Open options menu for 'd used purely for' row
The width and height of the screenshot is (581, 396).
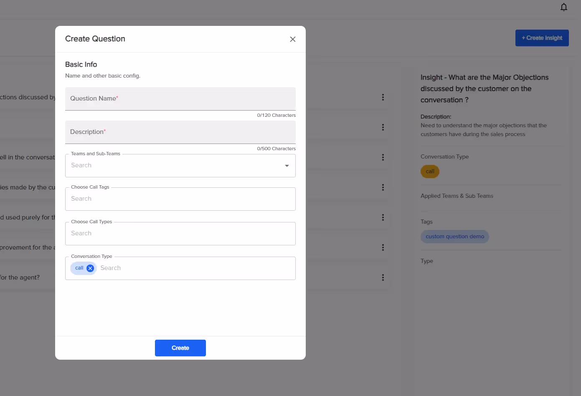(383, 217)
